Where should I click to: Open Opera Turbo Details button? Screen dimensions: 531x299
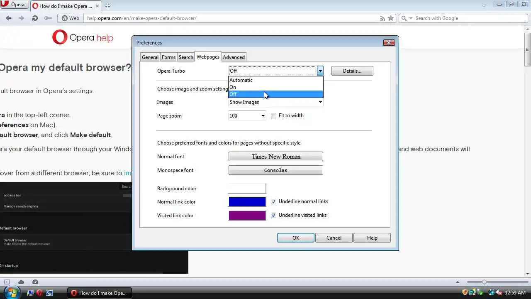(352, 71)
